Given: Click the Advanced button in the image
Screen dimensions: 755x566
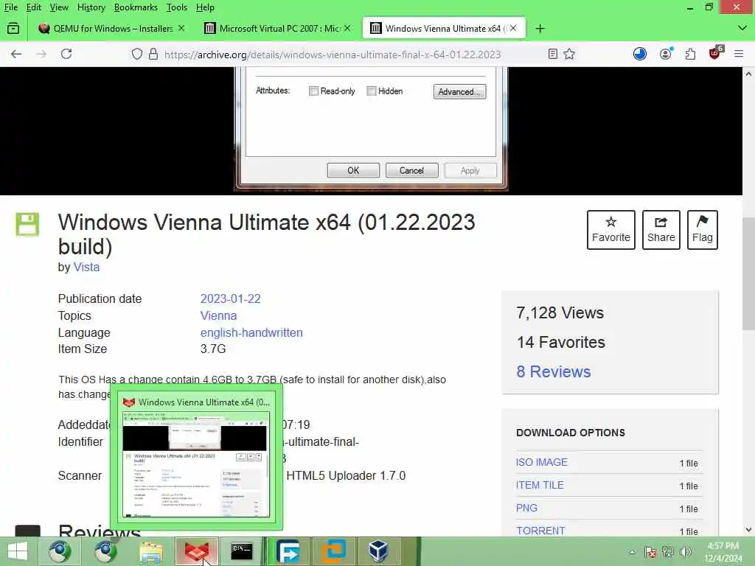Looking at the screenshot, I should [x=460, y=91].
